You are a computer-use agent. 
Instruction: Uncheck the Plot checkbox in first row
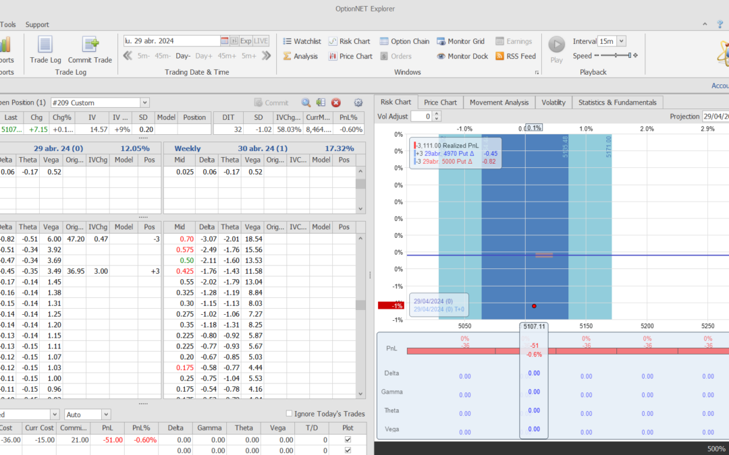pos(348,439)
